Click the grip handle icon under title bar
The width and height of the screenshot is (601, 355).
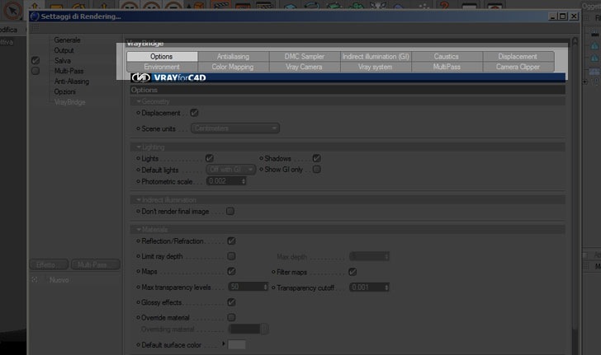(35, 29)
